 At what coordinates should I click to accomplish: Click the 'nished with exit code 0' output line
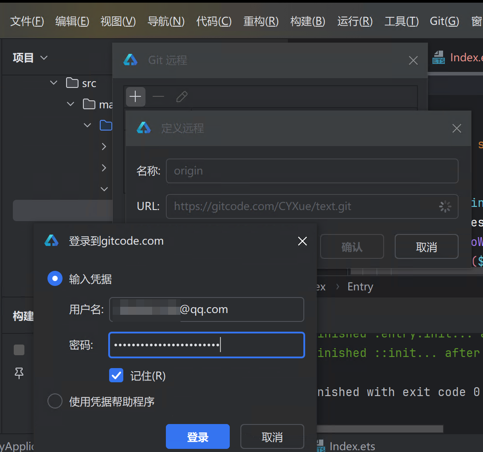(399, 392)
